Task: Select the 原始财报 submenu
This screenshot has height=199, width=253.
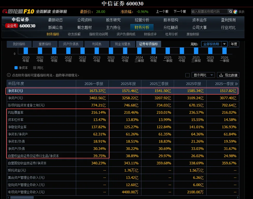Action: coord(193,34)
